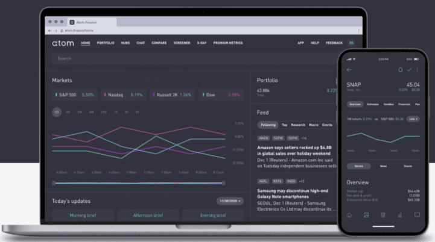
Task: Tap the checkmark icon on phone header
Action: pyautogui.click(x=409, y=70)
